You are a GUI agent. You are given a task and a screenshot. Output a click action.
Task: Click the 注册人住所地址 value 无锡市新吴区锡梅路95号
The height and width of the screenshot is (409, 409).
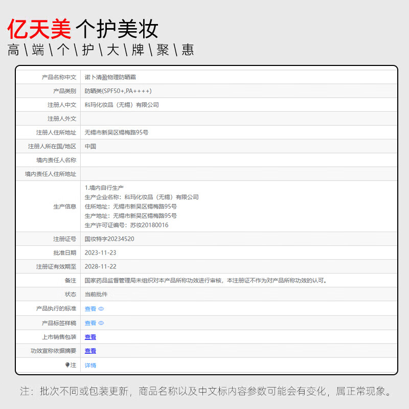click(117, 132)
